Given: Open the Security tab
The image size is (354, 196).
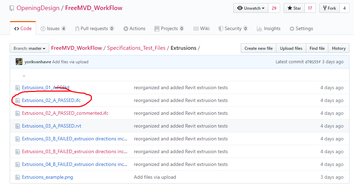Looking at the screenshot, I should point(233,29).
